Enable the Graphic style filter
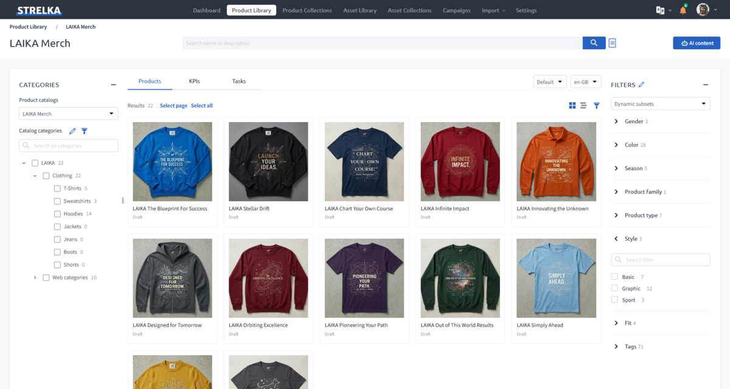This screenshot has height=389, width=730. (616, 287)
